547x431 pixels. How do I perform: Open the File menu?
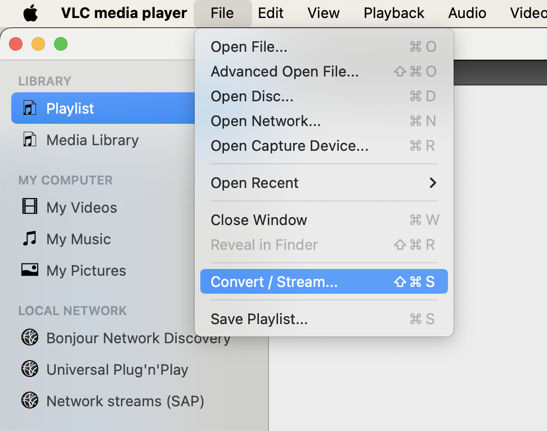(222, 12)
